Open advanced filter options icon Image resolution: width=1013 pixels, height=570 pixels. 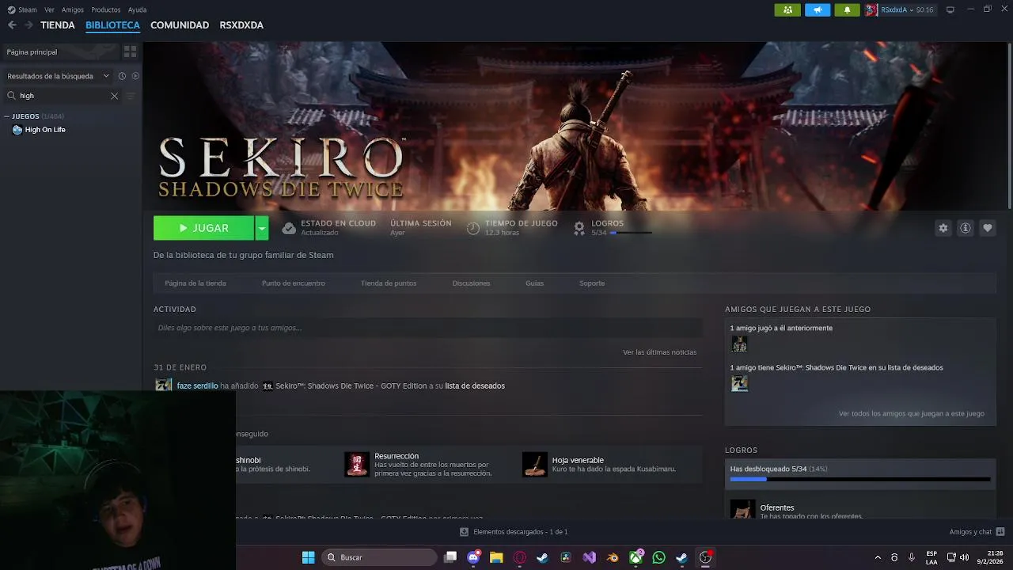pyautogui.click(x=131, y=96)
